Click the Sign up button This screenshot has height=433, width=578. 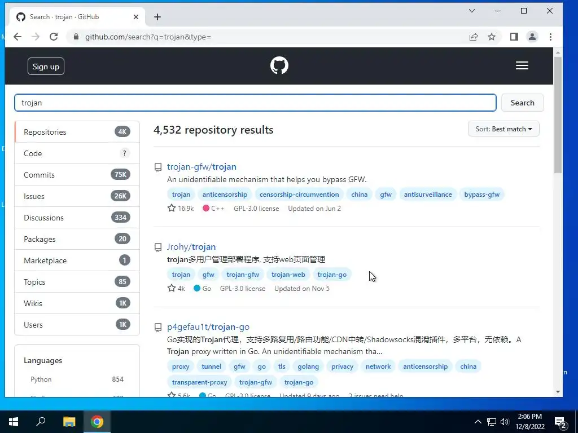[x=46, y=67]
